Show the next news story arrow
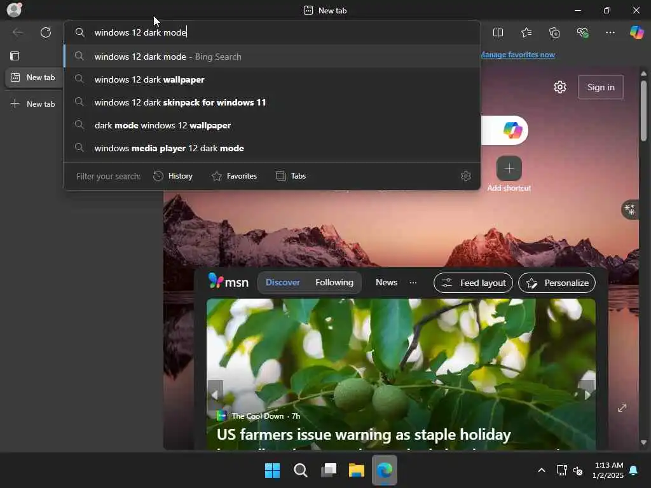Image resolution: width=651 pixels, height=488 pixels. tap(587, 395)
